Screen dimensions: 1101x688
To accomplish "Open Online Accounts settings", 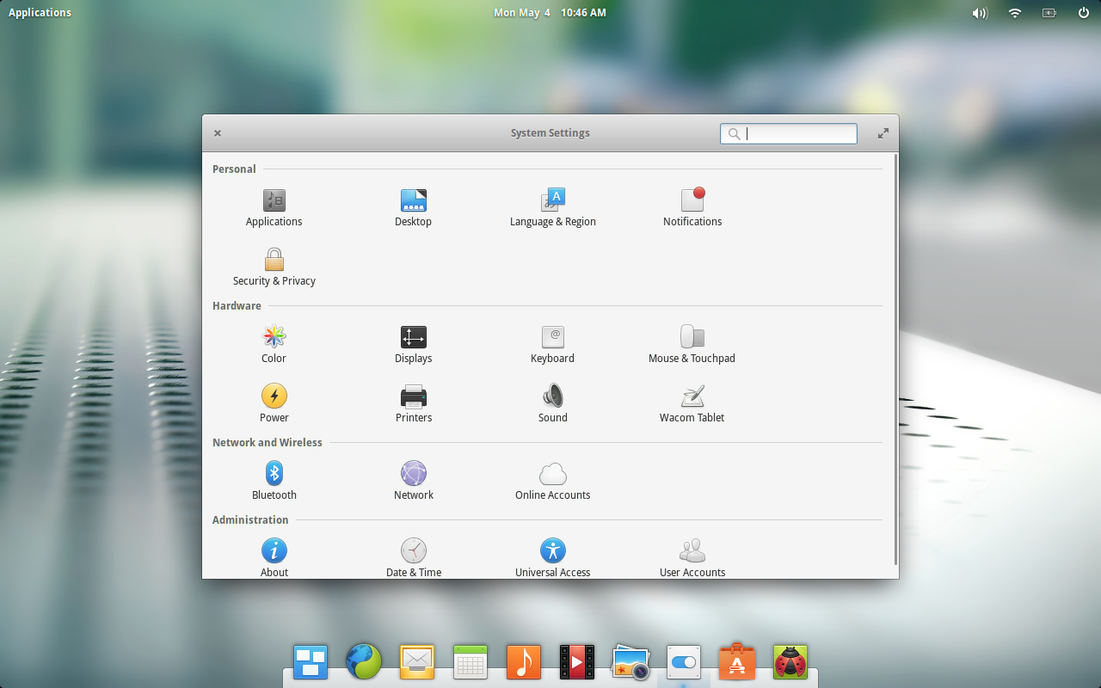I will click(552, 480).
